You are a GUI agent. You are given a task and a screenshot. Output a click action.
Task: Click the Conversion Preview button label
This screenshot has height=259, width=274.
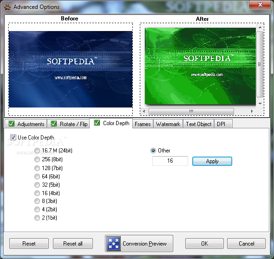coord(144,244)
